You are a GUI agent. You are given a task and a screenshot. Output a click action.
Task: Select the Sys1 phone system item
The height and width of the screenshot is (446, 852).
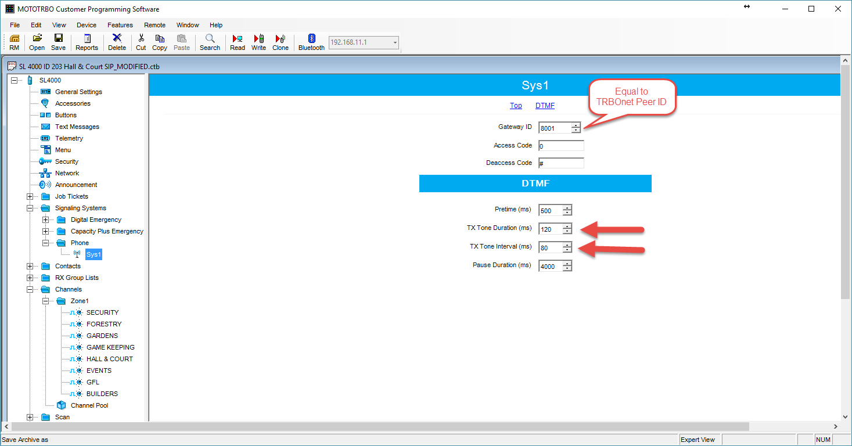pos(94,254)
